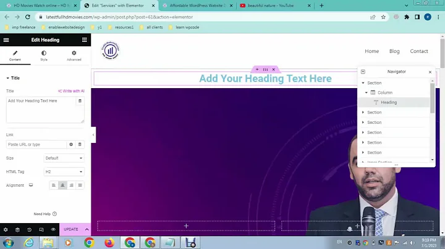Expand the fourth Section in Navigator
The image size is (445, 249).
[363, 133]
